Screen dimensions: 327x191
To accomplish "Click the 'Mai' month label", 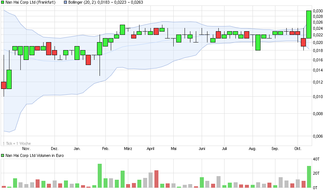I will 174,149.
